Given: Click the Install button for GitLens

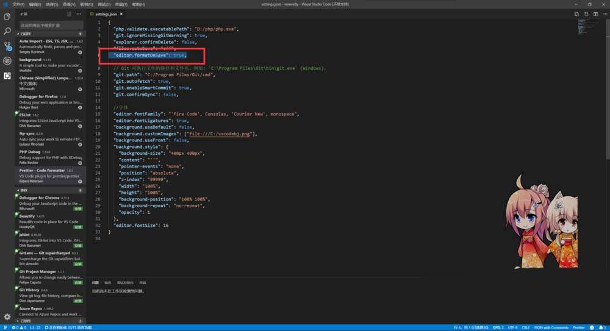Looking at the screenshot, I should pos(78,264).
